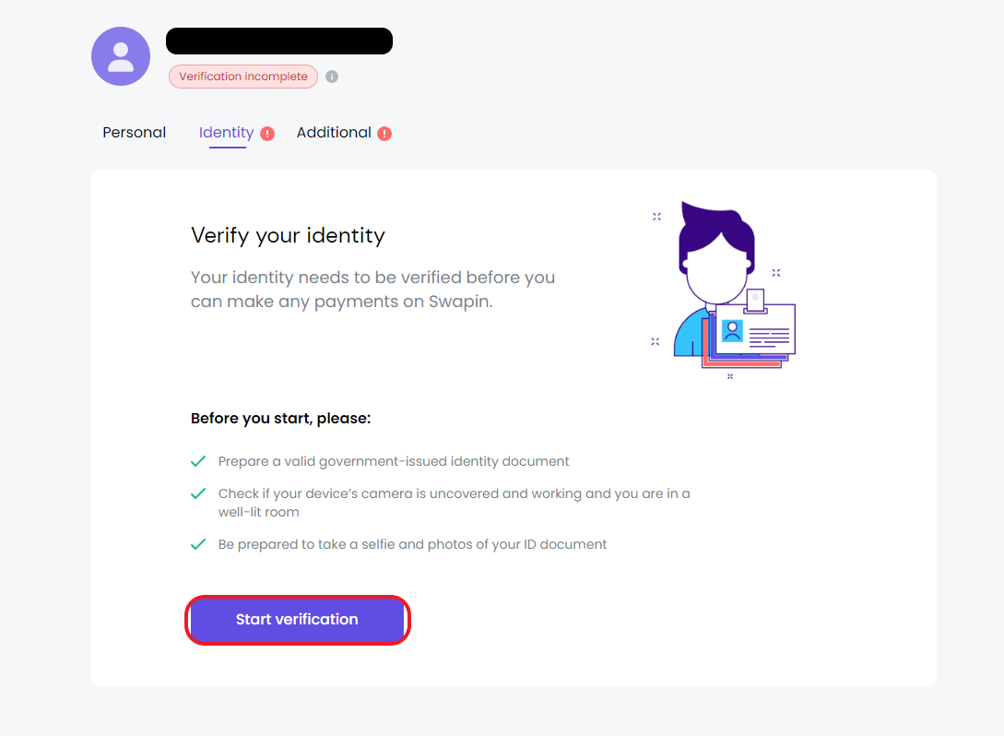Click the red alert icon on Identity tab
The height and width of the screenshot is (736, 1004).
[x=267, y=133]
